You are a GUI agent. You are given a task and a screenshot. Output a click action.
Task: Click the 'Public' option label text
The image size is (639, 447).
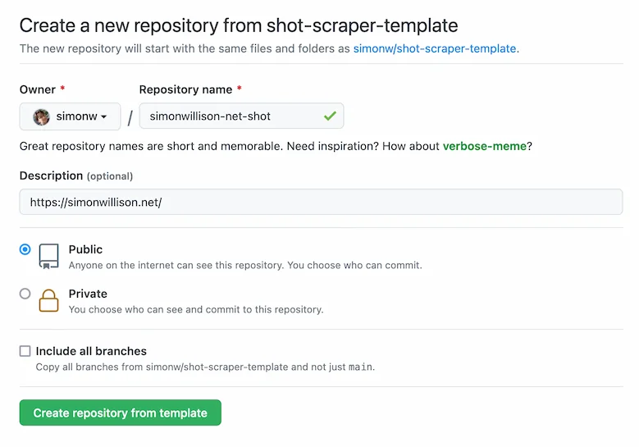click(85, 249)
